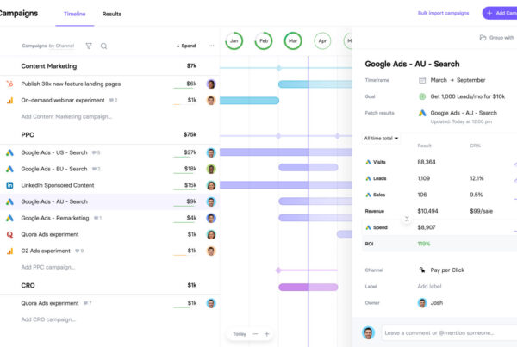
Task: Open the All time total dropdown
Action: click(381, 138)
